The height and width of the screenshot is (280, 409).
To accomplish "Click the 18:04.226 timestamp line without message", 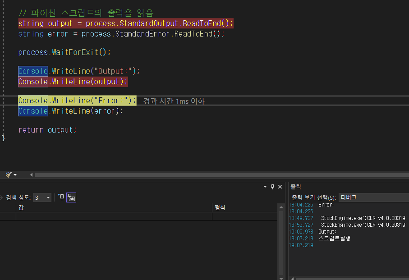I will tap(301, 211).
